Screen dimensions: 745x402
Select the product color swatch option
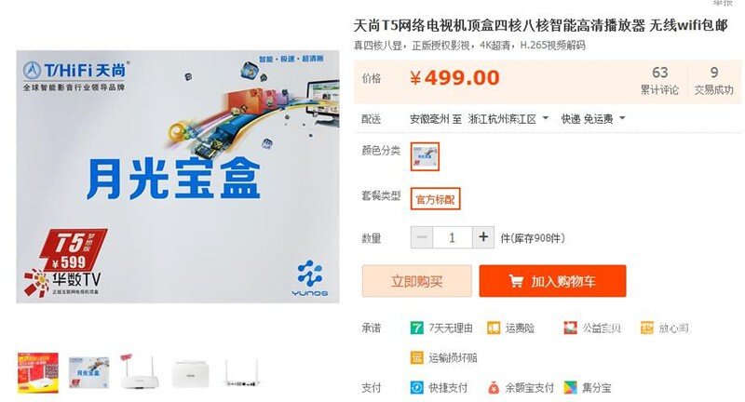(x=425, y=156)
